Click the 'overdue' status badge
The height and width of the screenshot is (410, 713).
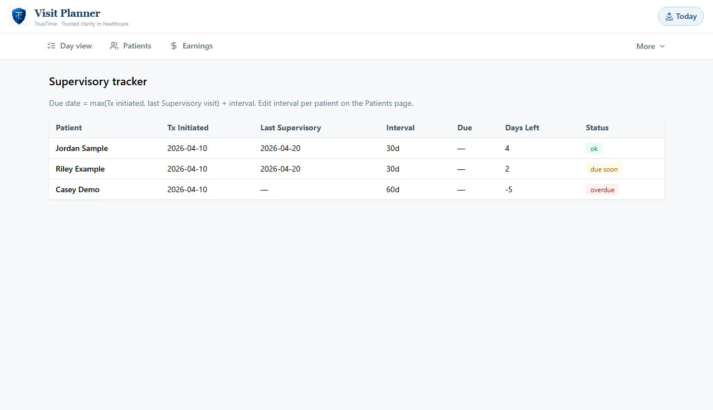click(602, 190)
